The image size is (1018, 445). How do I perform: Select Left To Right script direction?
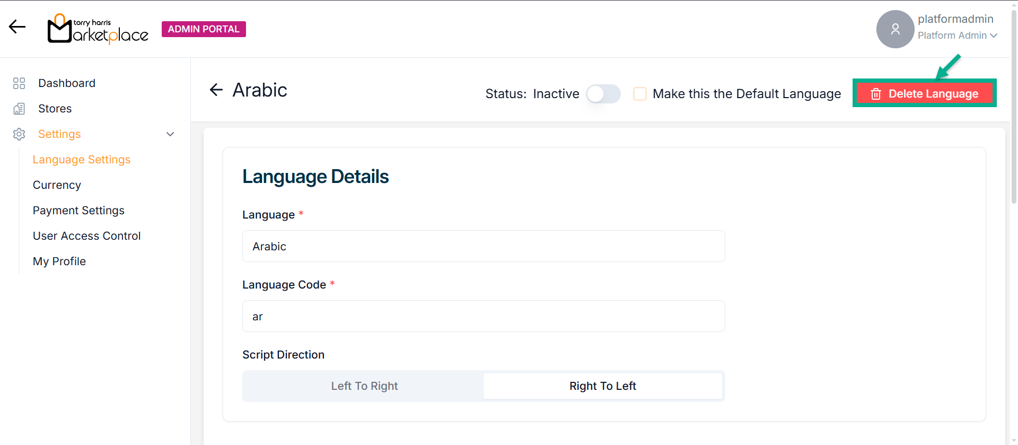click(x=364, y=386)
